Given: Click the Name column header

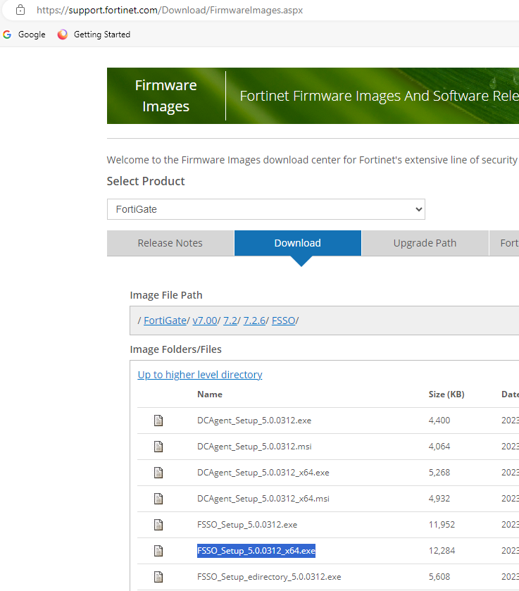Looking at the screenshot, I should pyautogui.click(x=210, y=394).
